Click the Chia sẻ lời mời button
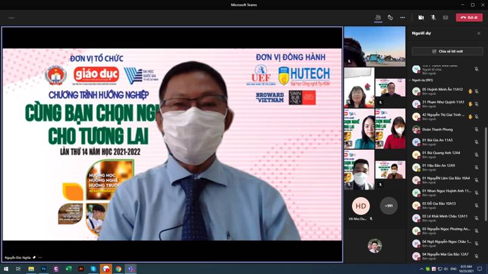Viewport: 488px width, 274px height. pyautogui.click(x=447, y=52)
